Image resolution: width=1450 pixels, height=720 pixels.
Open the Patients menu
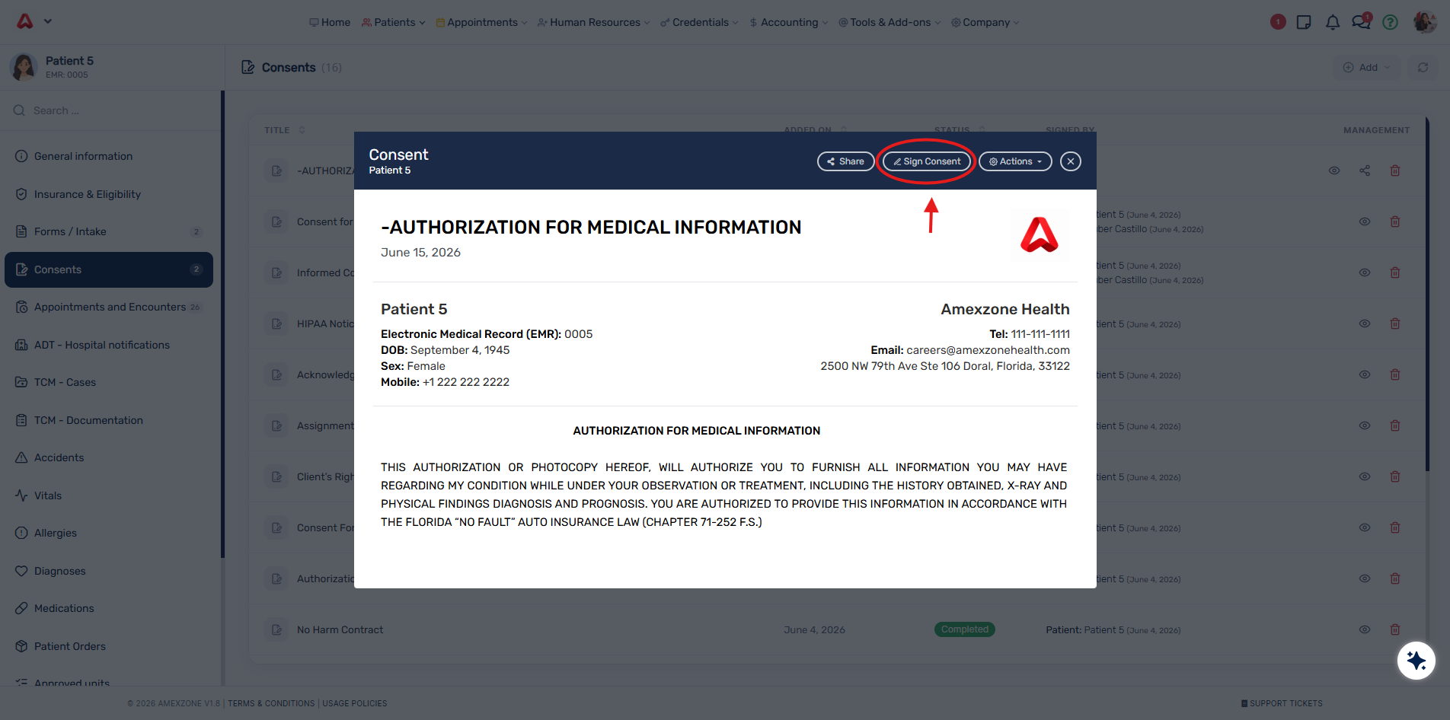(393, 22)
